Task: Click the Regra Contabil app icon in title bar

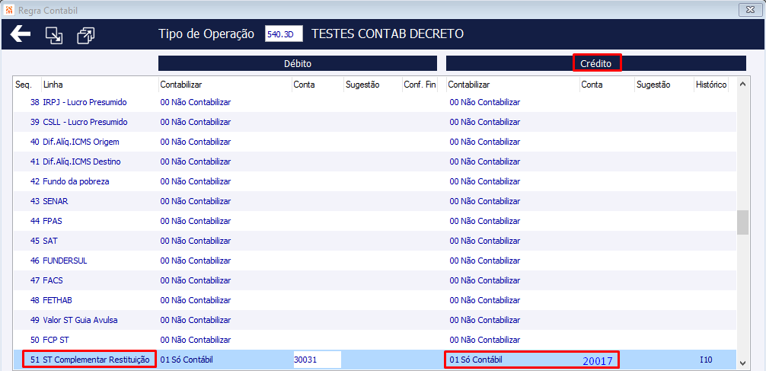Action: click(x=9, y=10)
